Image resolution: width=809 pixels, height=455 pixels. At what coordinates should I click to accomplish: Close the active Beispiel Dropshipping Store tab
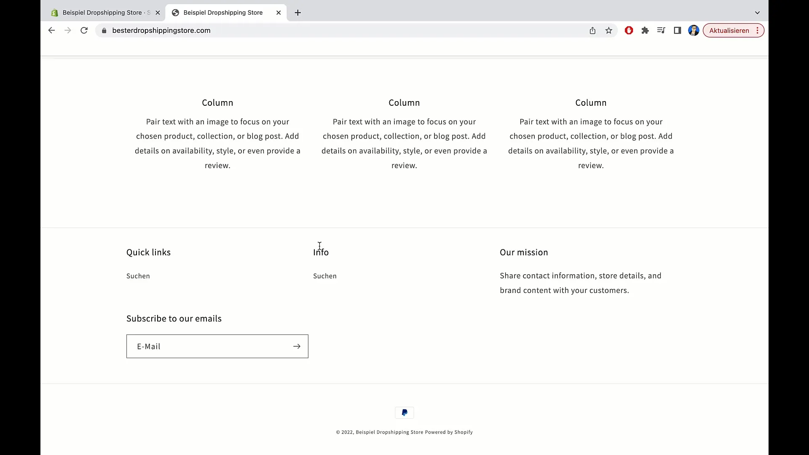coord(279,13)
